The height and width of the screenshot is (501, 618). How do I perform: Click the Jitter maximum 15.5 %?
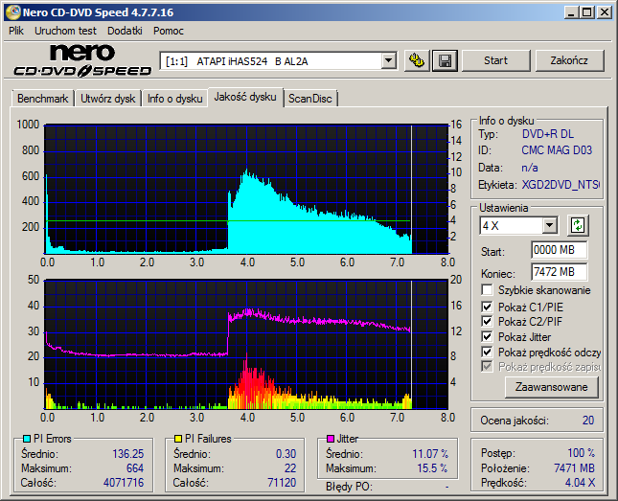pyautogui.click(x=432, y=468)
